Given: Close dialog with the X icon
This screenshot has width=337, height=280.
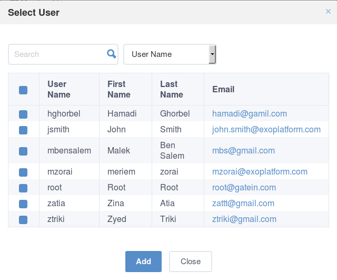Looking at the screenshot, I should coord(328,11).
